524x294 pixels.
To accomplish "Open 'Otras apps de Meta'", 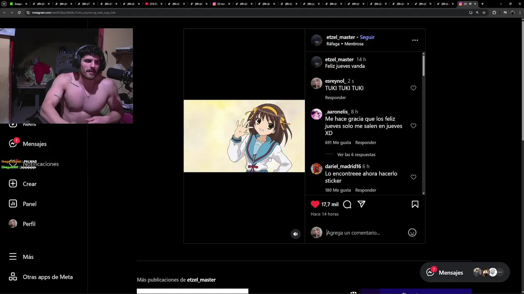I will [x=47, y=277].
